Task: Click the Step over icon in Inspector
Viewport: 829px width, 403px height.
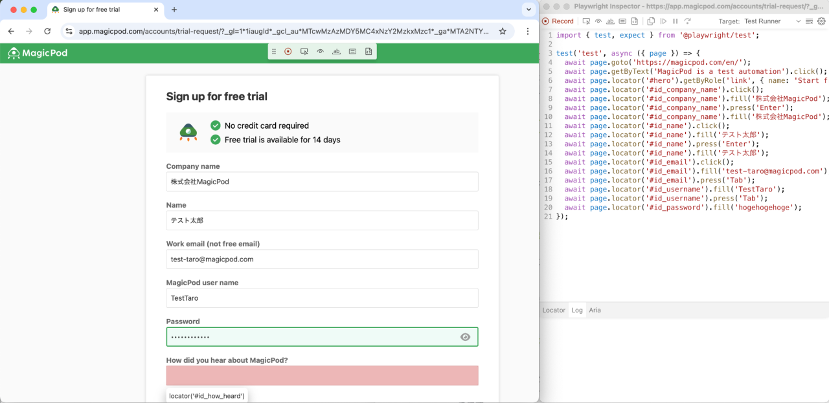Action: click(687, 21)
